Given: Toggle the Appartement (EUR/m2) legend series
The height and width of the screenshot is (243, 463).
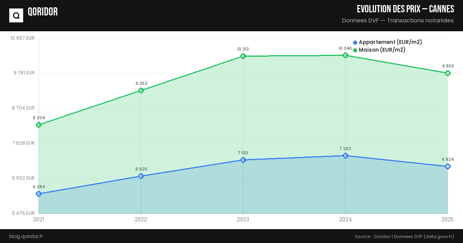Looking at the screenshot, I should (x=390, y=42).
